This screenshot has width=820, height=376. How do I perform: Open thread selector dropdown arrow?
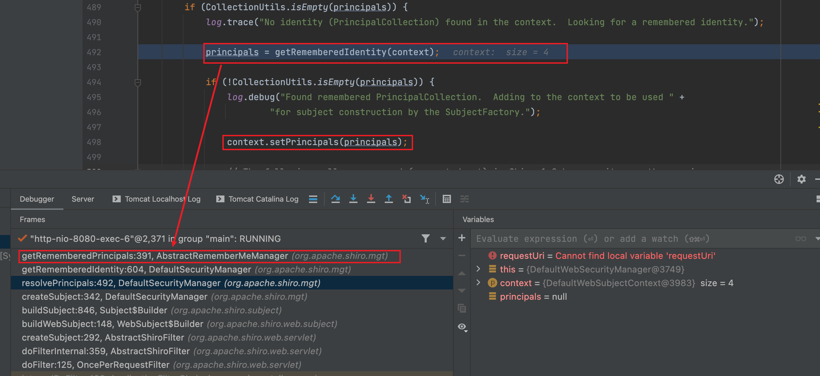click(443, 239)
